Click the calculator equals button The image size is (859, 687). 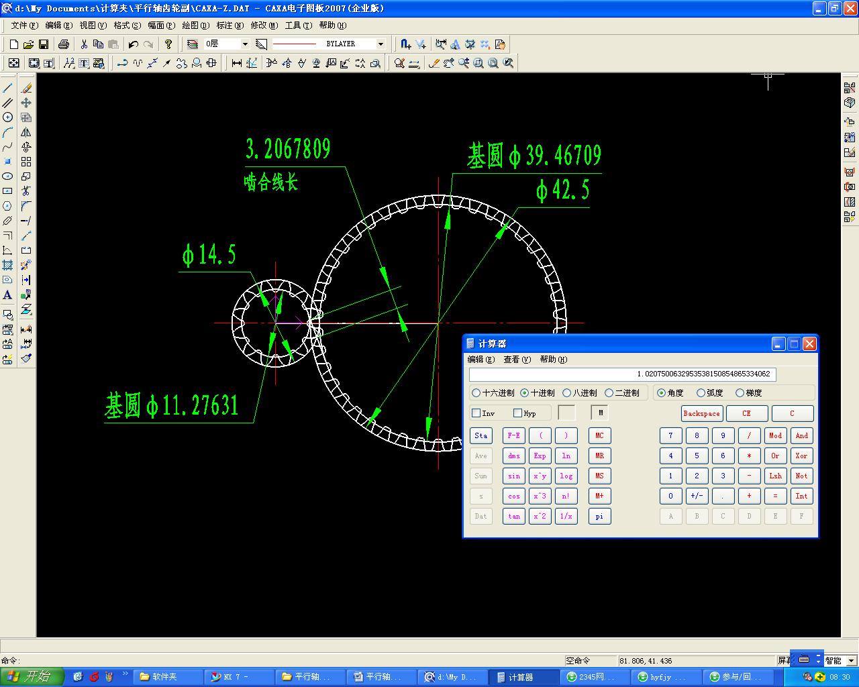click(775, 496)
